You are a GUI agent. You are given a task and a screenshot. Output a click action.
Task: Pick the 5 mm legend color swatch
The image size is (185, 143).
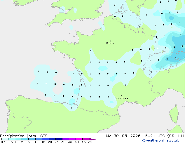(32, 139)
